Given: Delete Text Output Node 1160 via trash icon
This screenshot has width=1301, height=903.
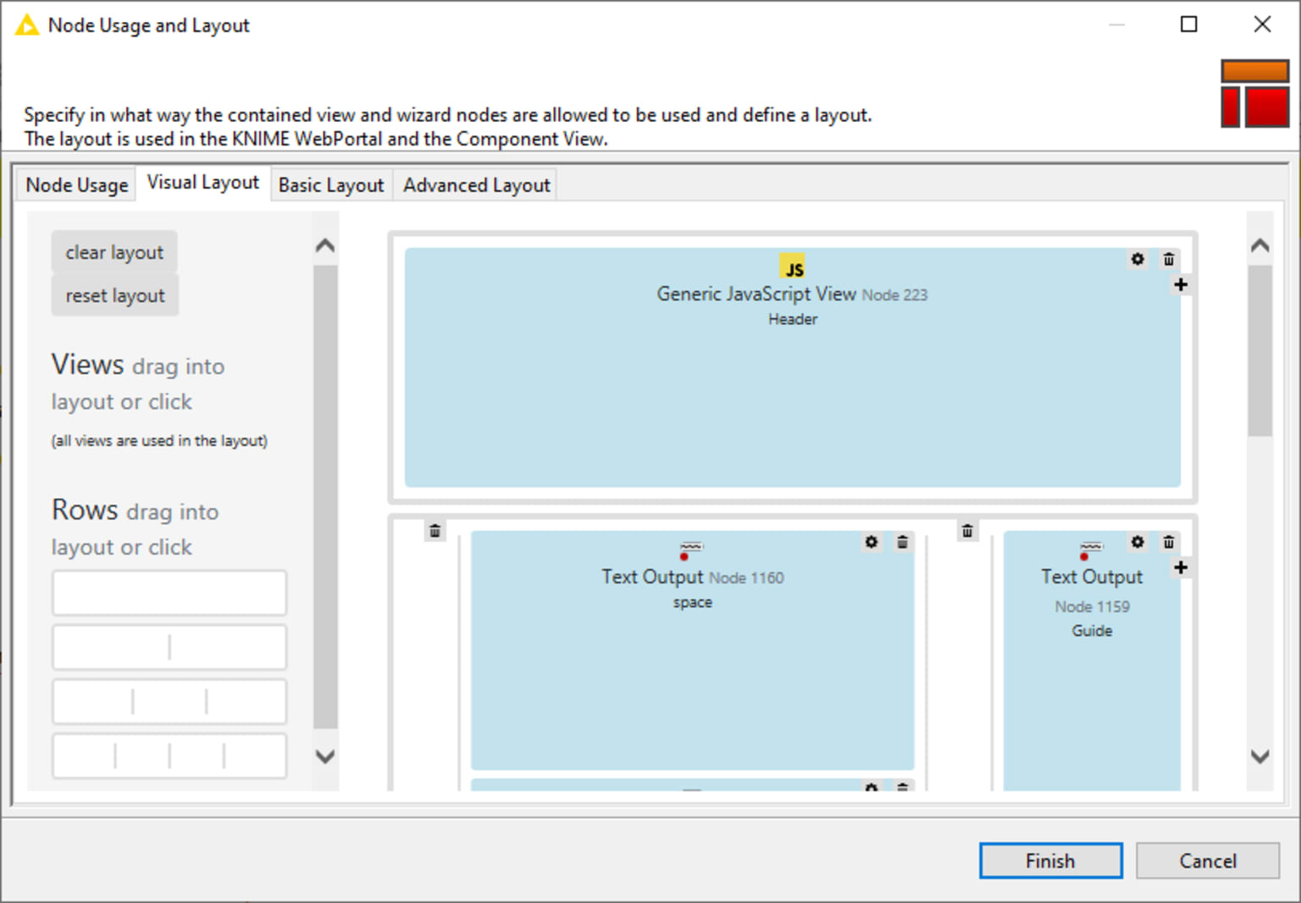Looking at the screenshot, I should tap(903, 542).
